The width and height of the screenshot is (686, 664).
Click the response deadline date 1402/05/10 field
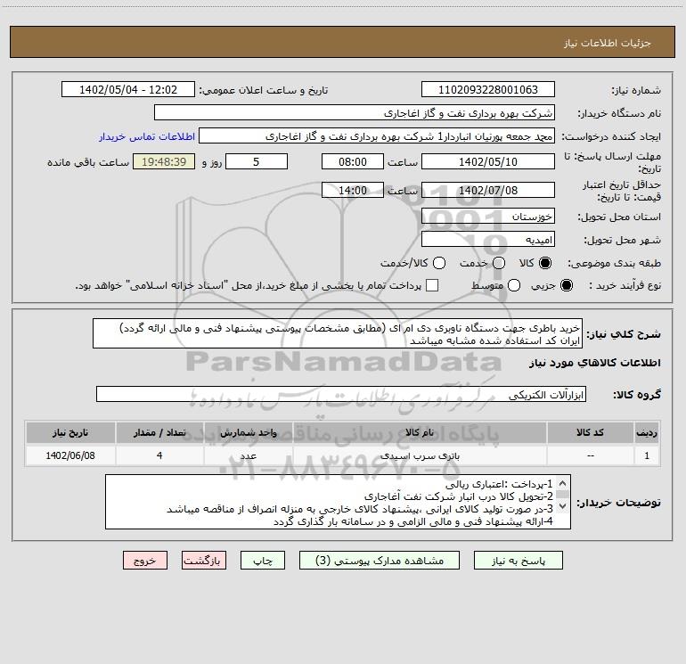[488, 161]
